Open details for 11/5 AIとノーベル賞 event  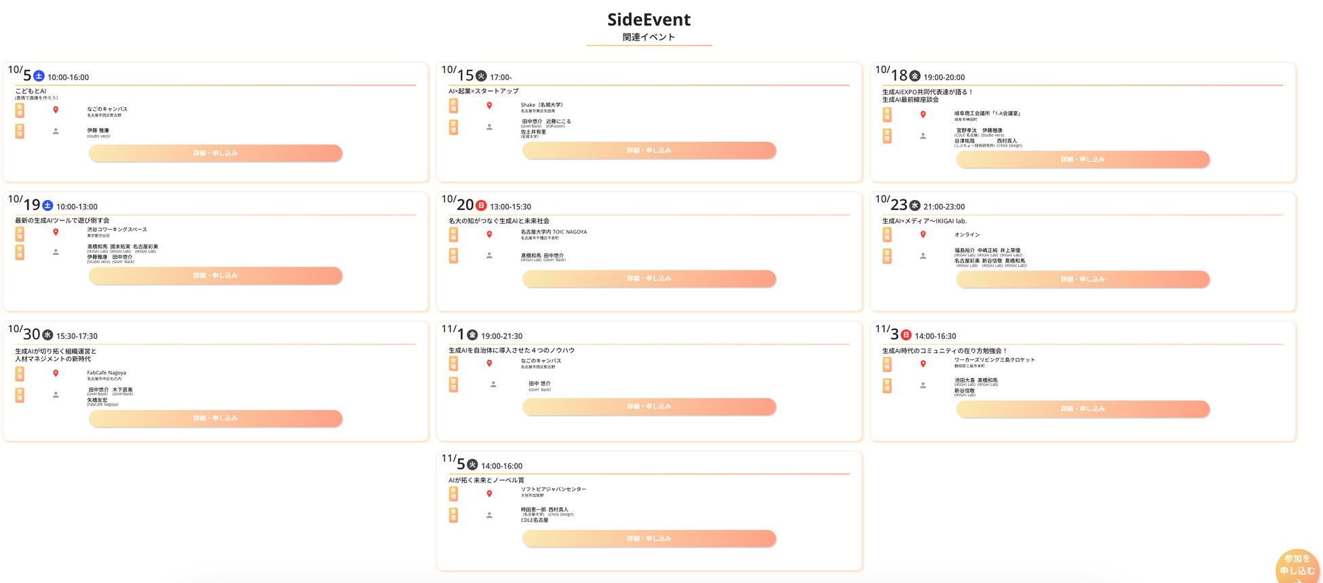(649, 539)
